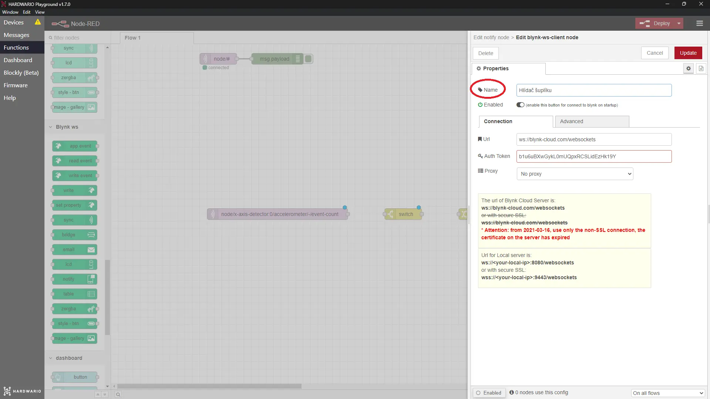Select the 'node/#' MQTT input node
The width and height of the screenshot is (710, 399).
point(218,59)
